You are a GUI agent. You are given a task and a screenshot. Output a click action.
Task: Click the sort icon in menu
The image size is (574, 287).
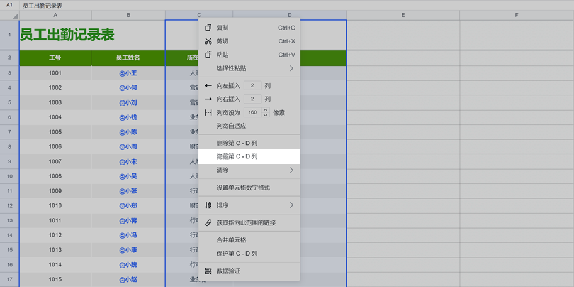click(208, 205)
